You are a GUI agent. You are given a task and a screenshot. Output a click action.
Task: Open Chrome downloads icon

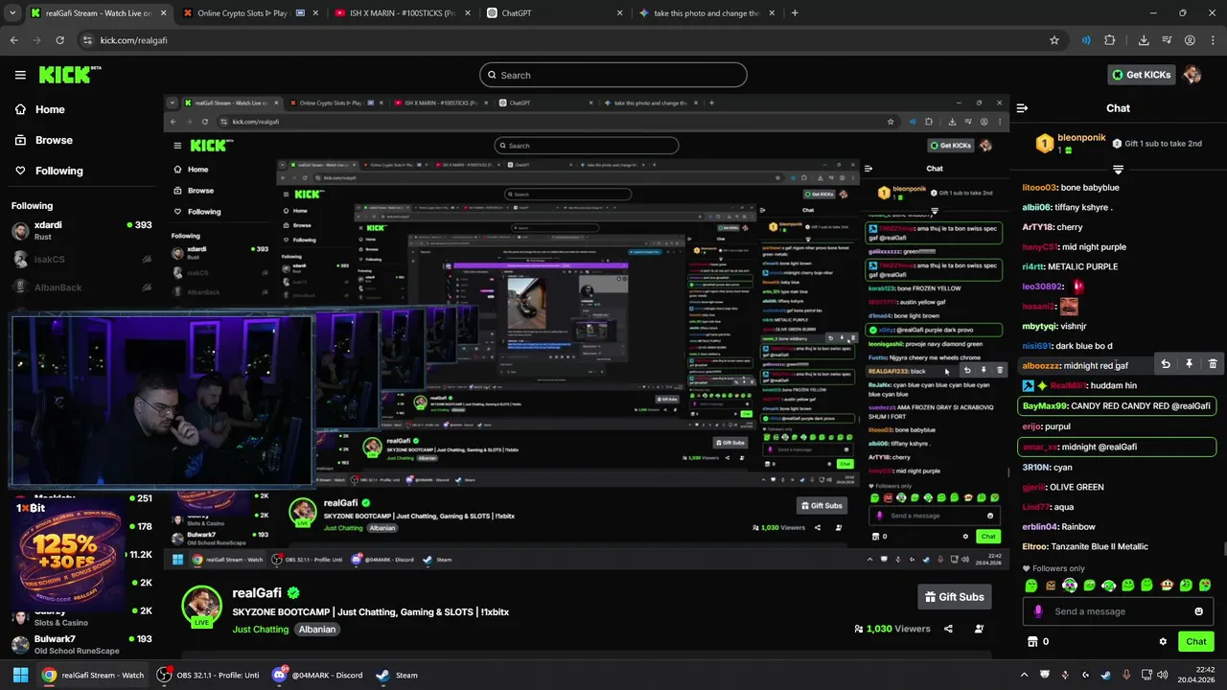(x=1144, y=40)
